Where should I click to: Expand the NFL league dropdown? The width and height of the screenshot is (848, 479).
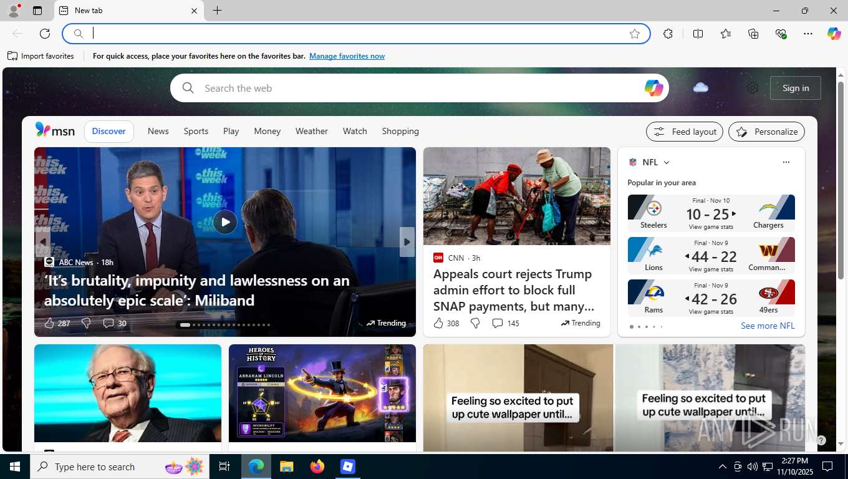coord(667,162)
